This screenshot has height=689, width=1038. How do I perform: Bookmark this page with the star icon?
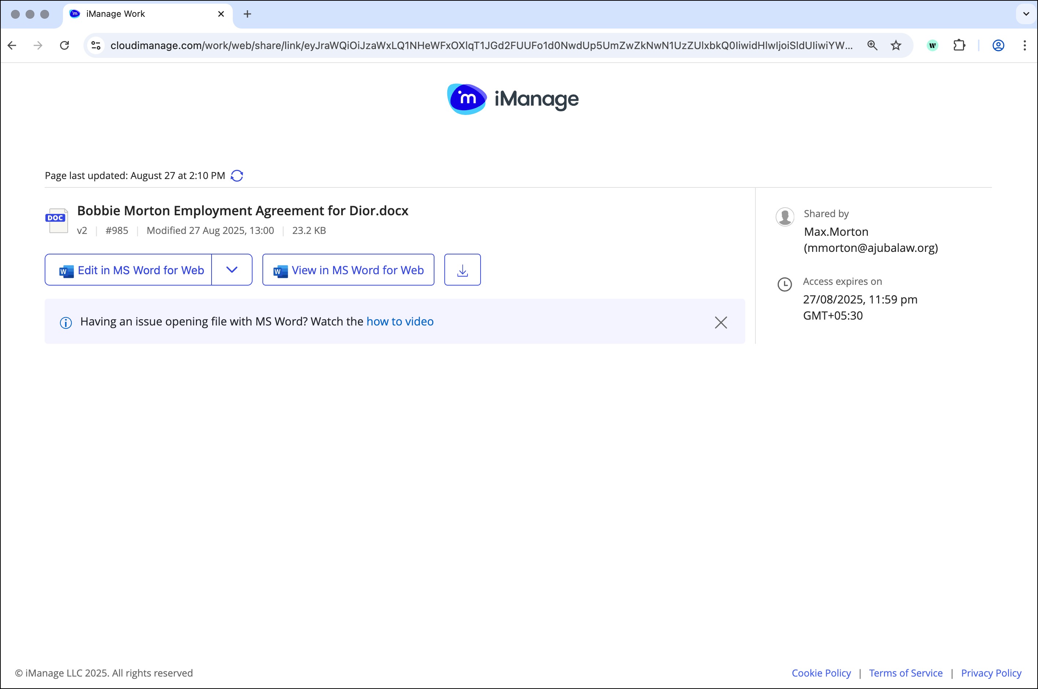[896, 45]
